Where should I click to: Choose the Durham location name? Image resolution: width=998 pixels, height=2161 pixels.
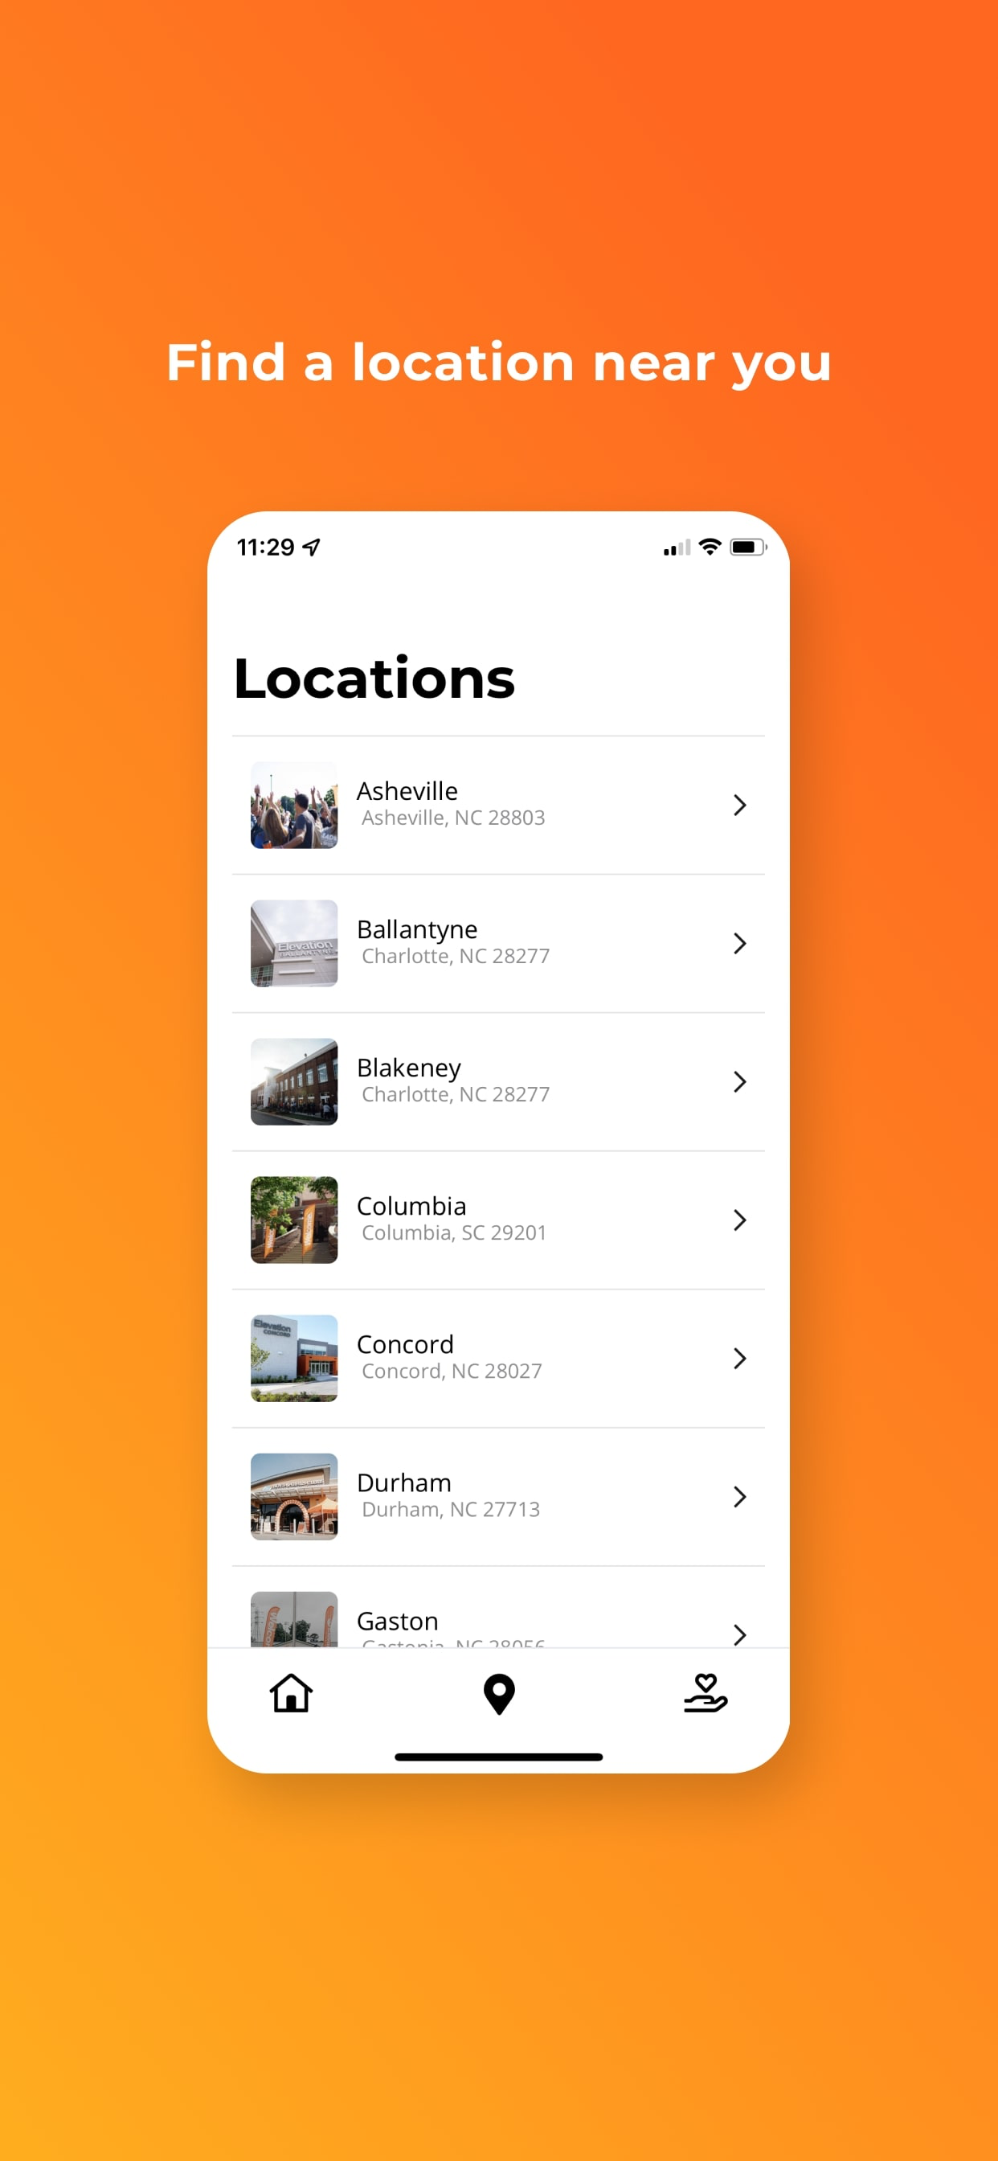[404, 1482]
